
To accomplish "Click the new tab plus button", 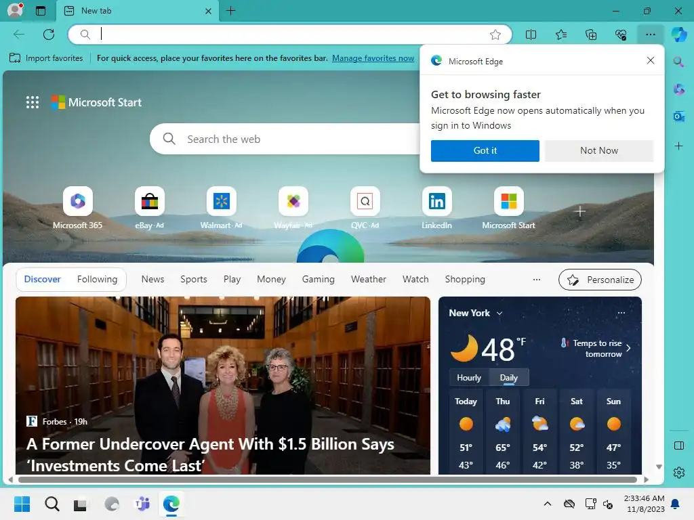I will [x=230, y=11].
